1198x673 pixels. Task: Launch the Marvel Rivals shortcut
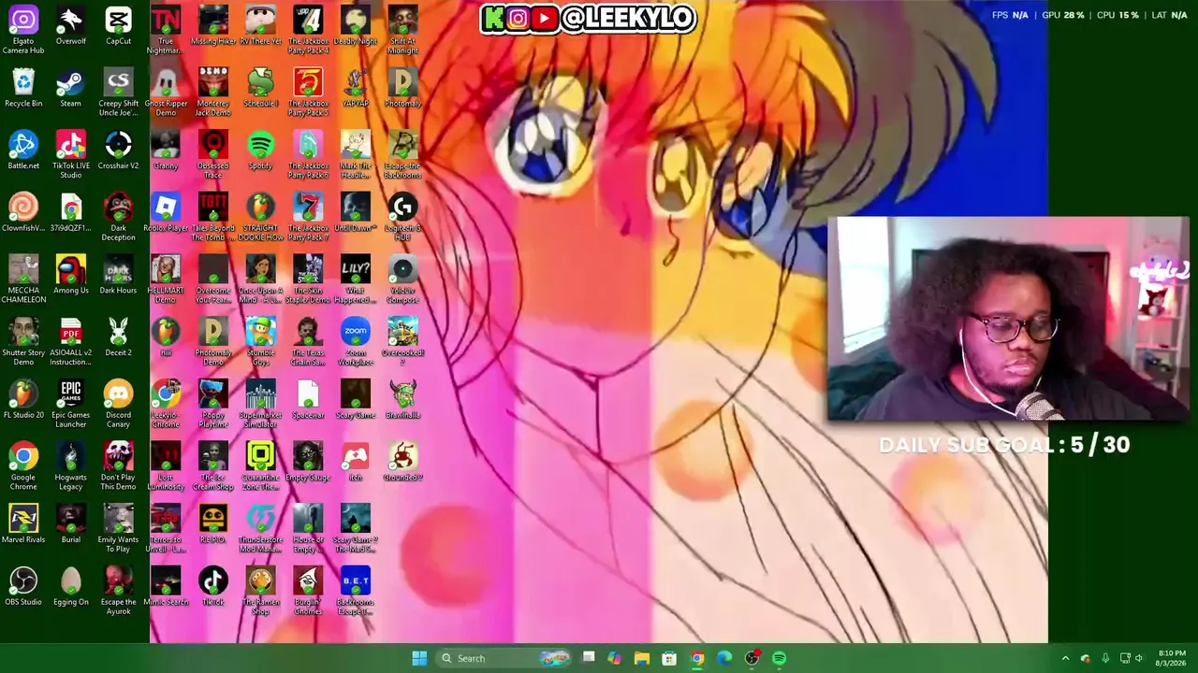[x=23, y=525]
